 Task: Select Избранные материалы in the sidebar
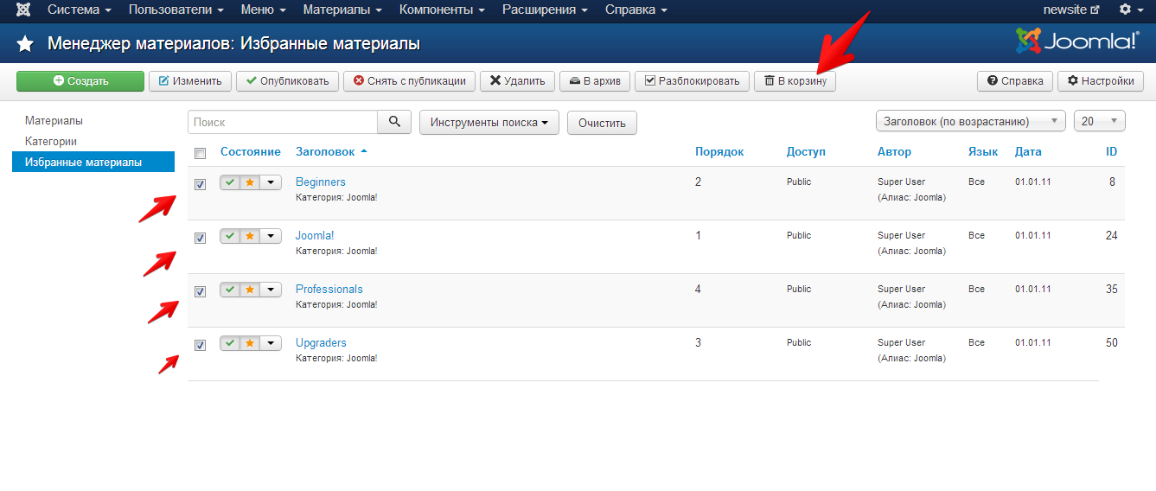93,162
